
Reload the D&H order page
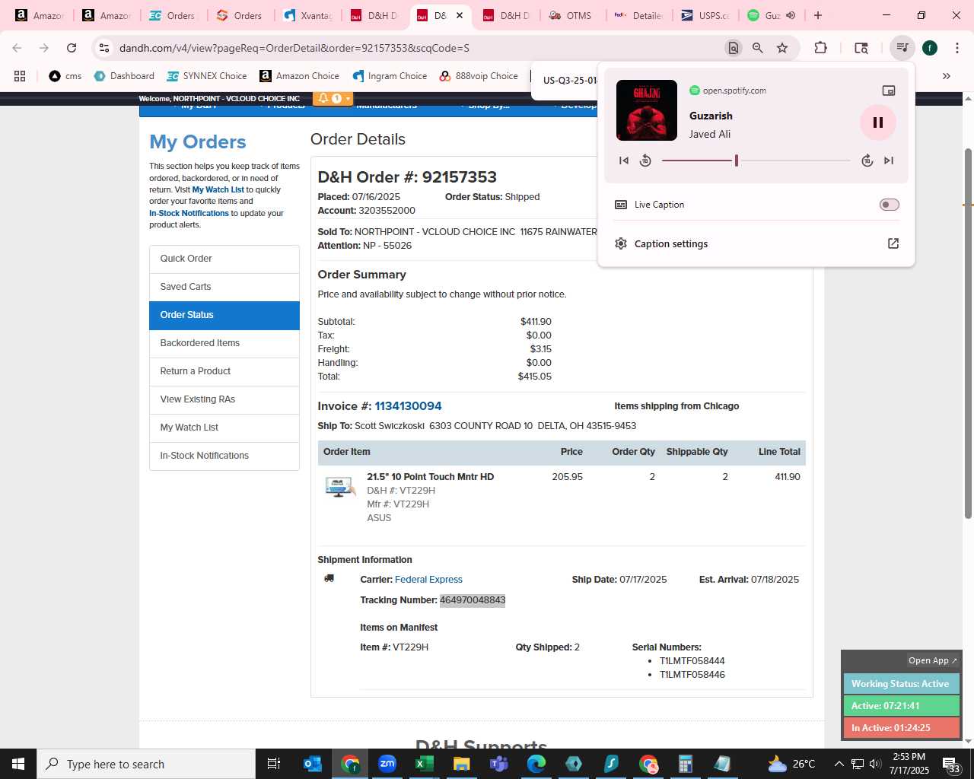(72, 48)
